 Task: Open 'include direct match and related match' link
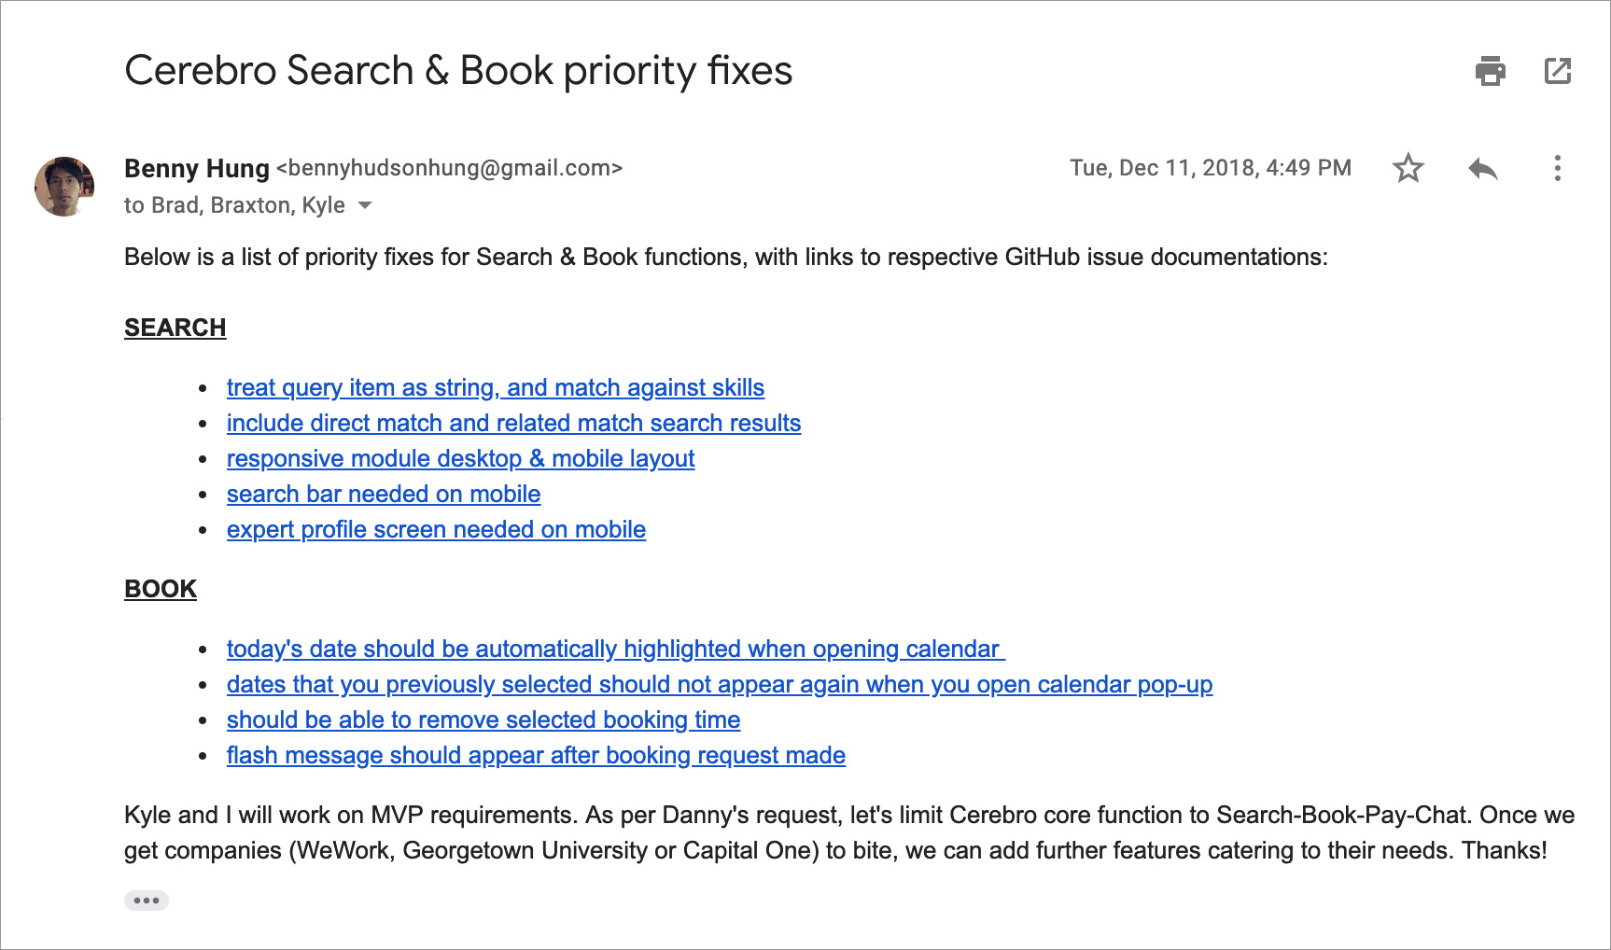pyautogui.click(x=513, y=423)
